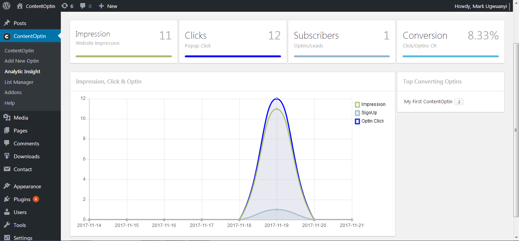Open the + New dropdown menu

coord(108,6)
